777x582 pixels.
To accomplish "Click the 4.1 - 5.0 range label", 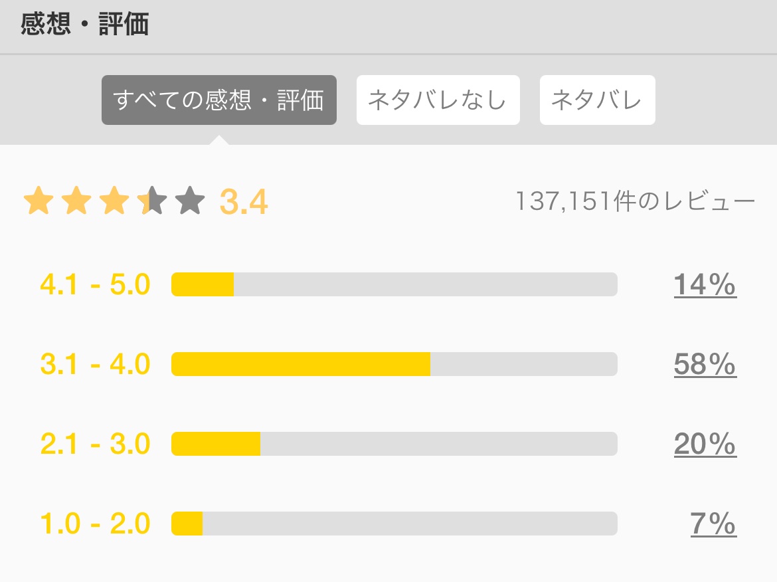I will pos(95,285).
